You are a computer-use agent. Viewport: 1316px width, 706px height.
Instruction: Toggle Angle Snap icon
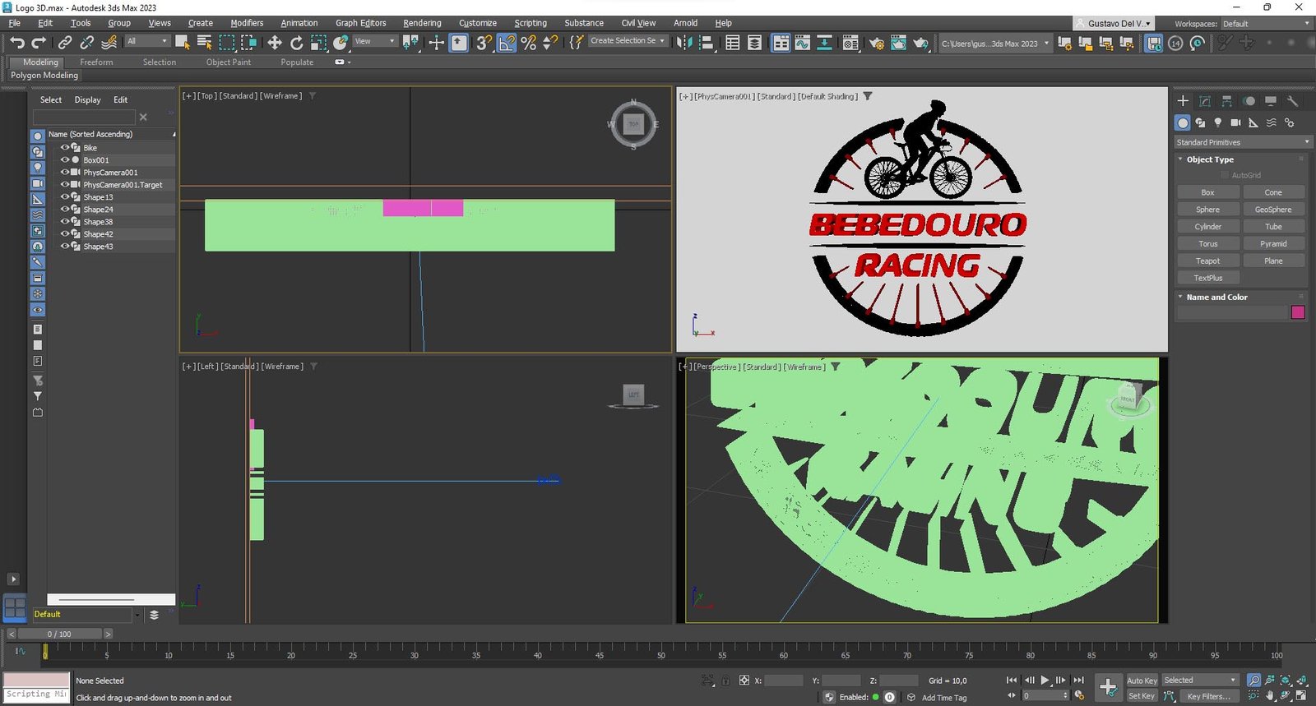[x=507, y=42]
